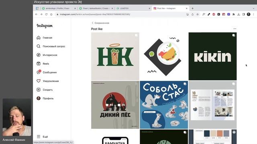
Task: Click the tab search icon left of tabs
Action: pos(37,8)
